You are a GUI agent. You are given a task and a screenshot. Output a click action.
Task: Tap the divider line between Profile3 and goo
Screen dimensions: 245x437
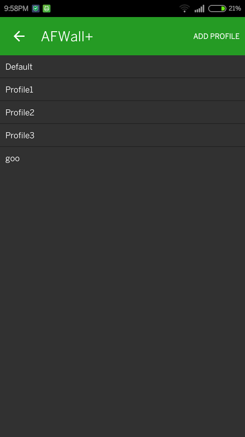(x=122, y=146)
